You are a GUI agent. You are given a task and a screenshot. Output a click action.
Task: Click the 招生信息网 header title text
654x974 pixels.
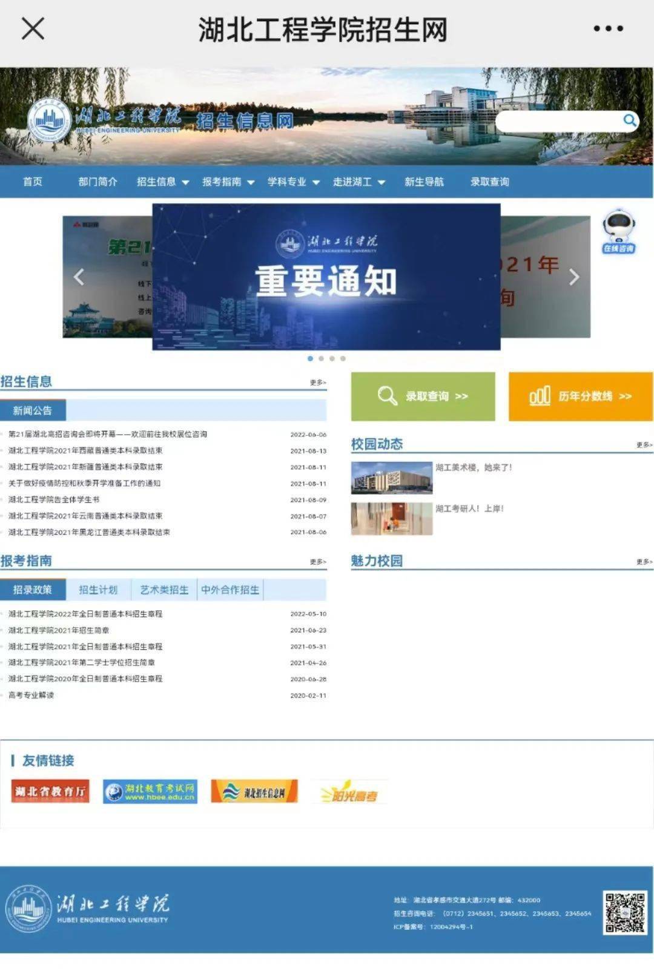(245, 120)
